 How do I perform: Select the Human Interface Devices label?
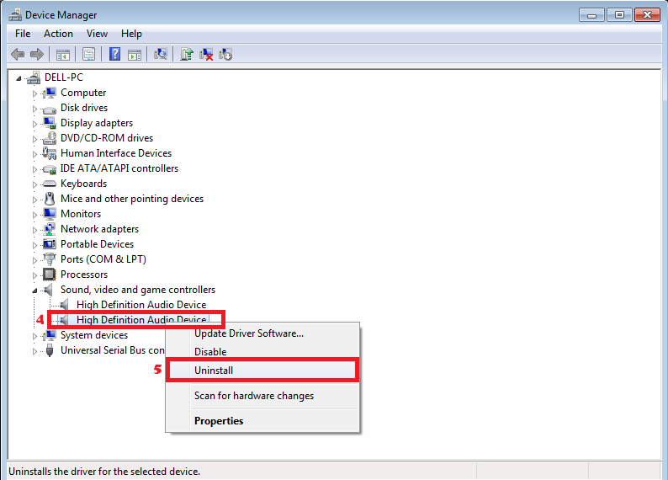click(116, 153)
